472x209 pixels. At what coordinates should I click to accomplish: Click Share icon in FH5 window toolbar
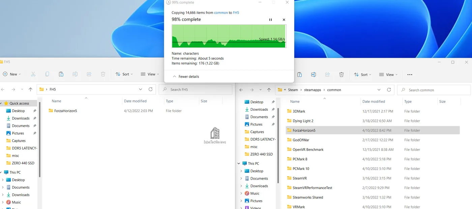tap(89, 74)
